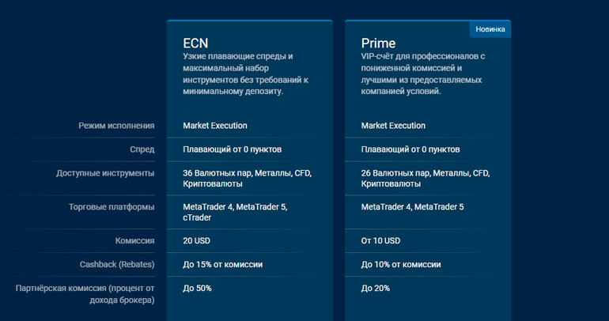Click the ECN account title

(195, 43)
